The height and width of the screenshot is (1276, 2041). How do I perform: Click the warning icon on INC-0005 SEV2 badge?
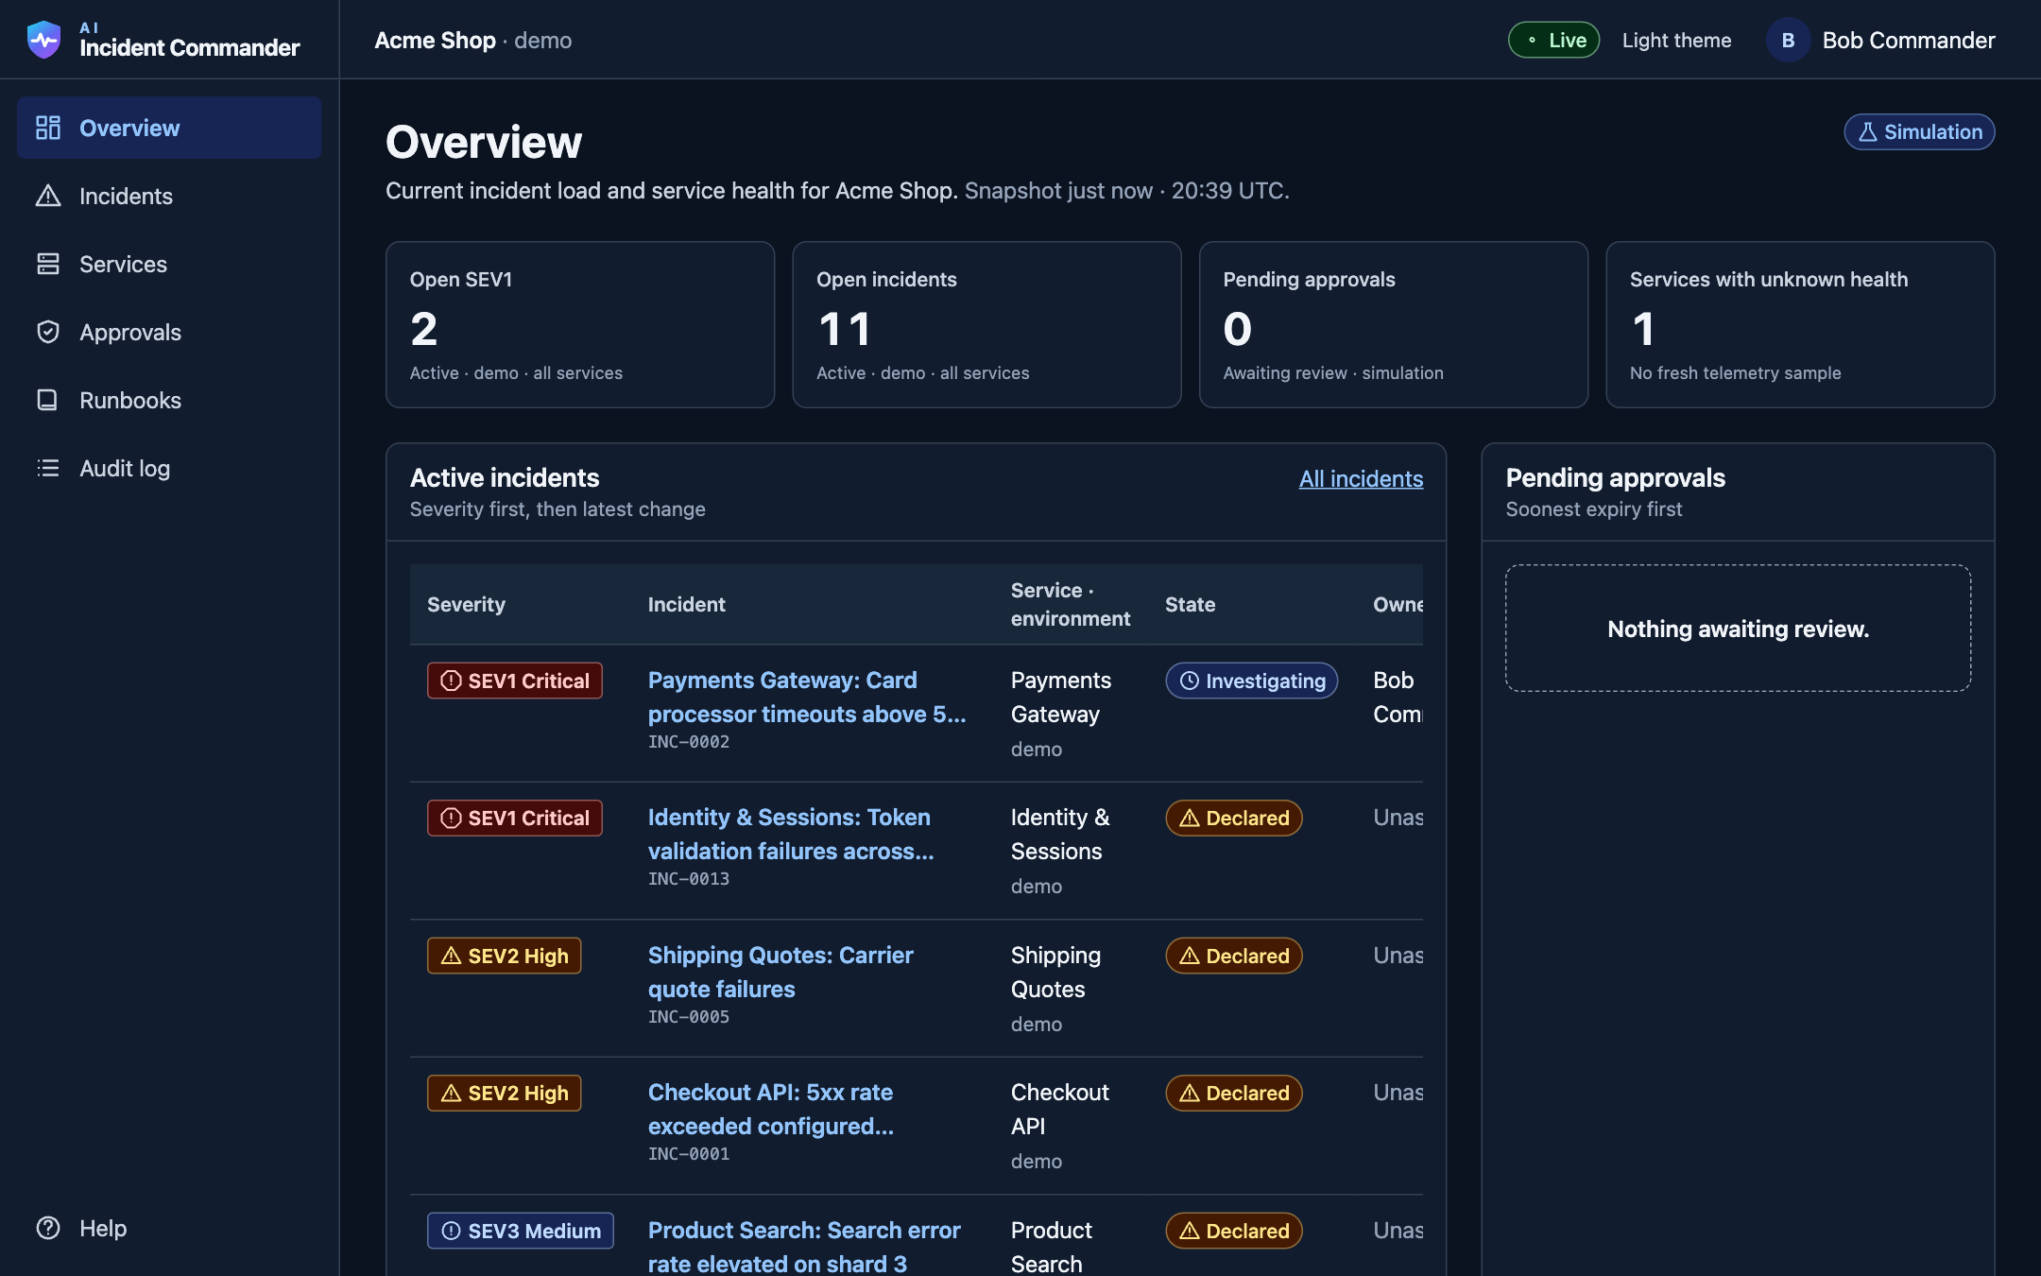coord(452,956)
